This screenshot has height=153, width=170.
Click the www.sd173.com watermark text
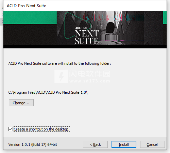(x=90, y=81)
